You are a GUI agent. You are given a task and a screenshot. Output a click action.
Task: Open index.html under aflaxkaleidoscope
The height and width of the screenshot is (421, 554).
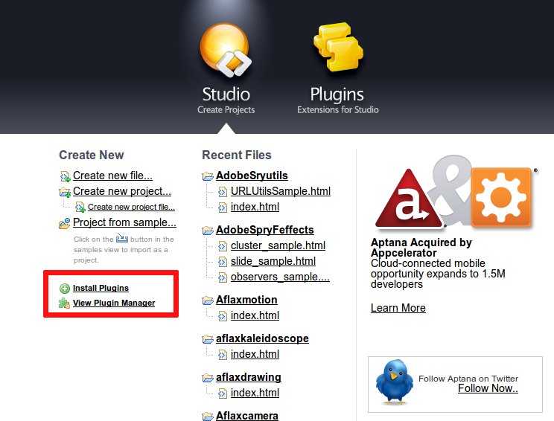[255, 354]
